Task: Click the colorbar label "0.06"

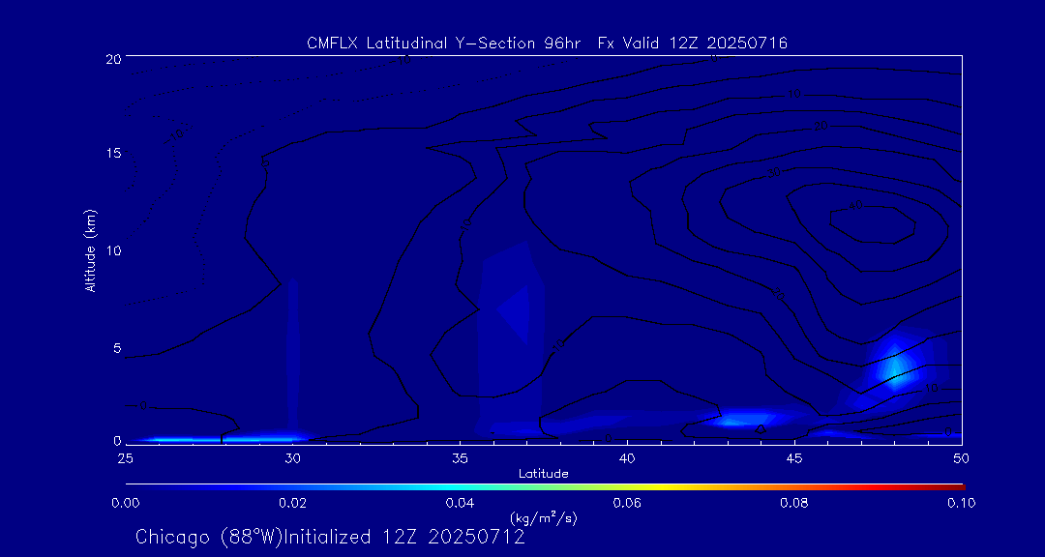Action: pos(627,503)
